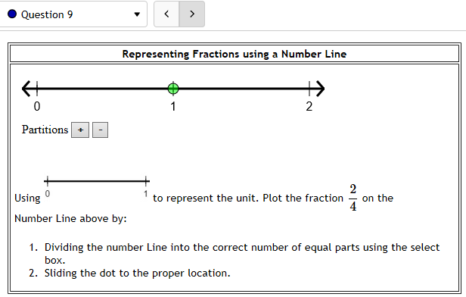Go to the previous question arrow
This screenshot has width=466, height=297.
tap(166, 14)
